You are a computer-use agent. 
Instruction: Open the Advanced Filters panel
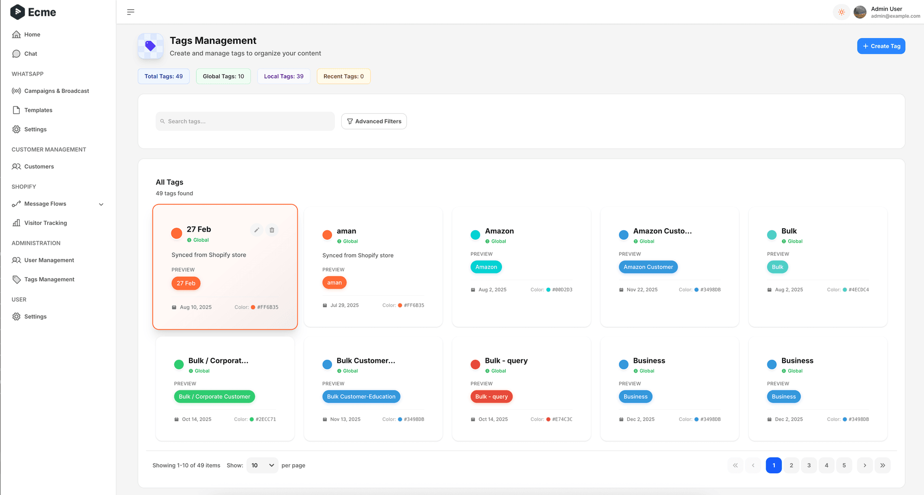click(x=374, y=121)
